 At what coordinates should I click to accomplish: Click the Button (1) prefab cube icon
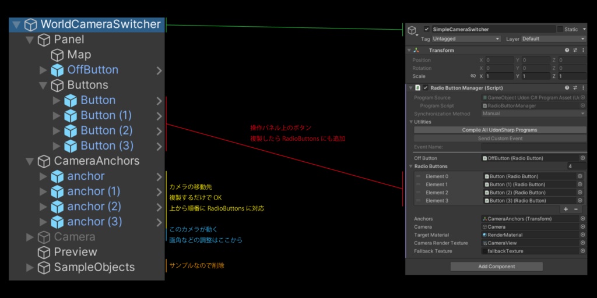coord(71,116)
